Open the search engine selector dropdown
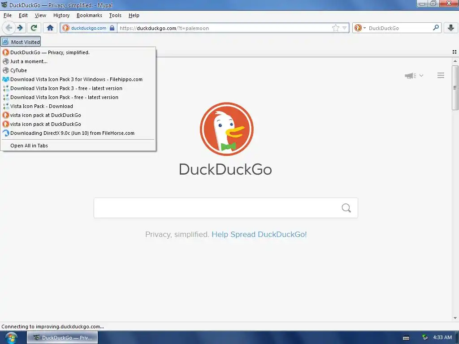Image resolution: width=459 pixels, height=344 pixels. 360,28
